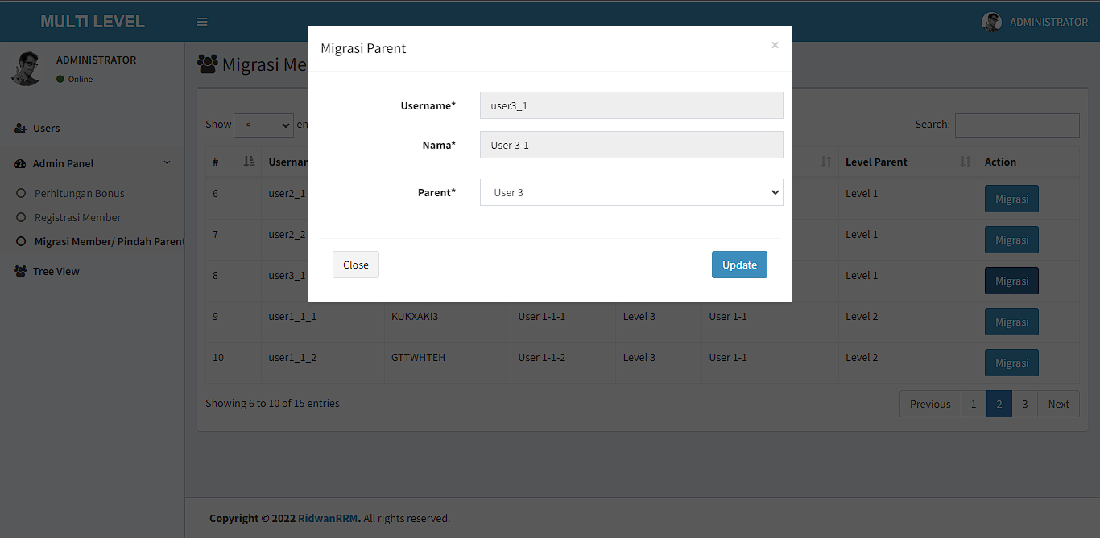Click the cell User 1-1-1
Viewport: 1100px width, 538px height.
pos(542,316)
